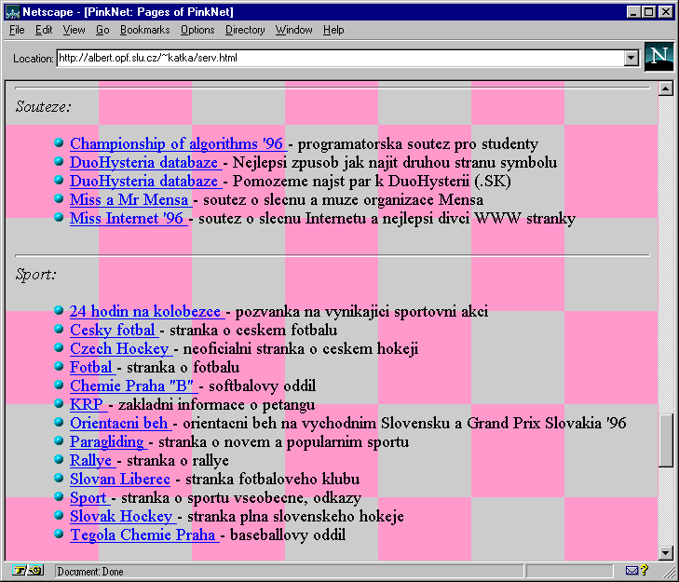Open DuoHysteria databaze link about druhou stranu symbolu
Viewport: 679px width, 582px height.
click(x=144, y=162)
